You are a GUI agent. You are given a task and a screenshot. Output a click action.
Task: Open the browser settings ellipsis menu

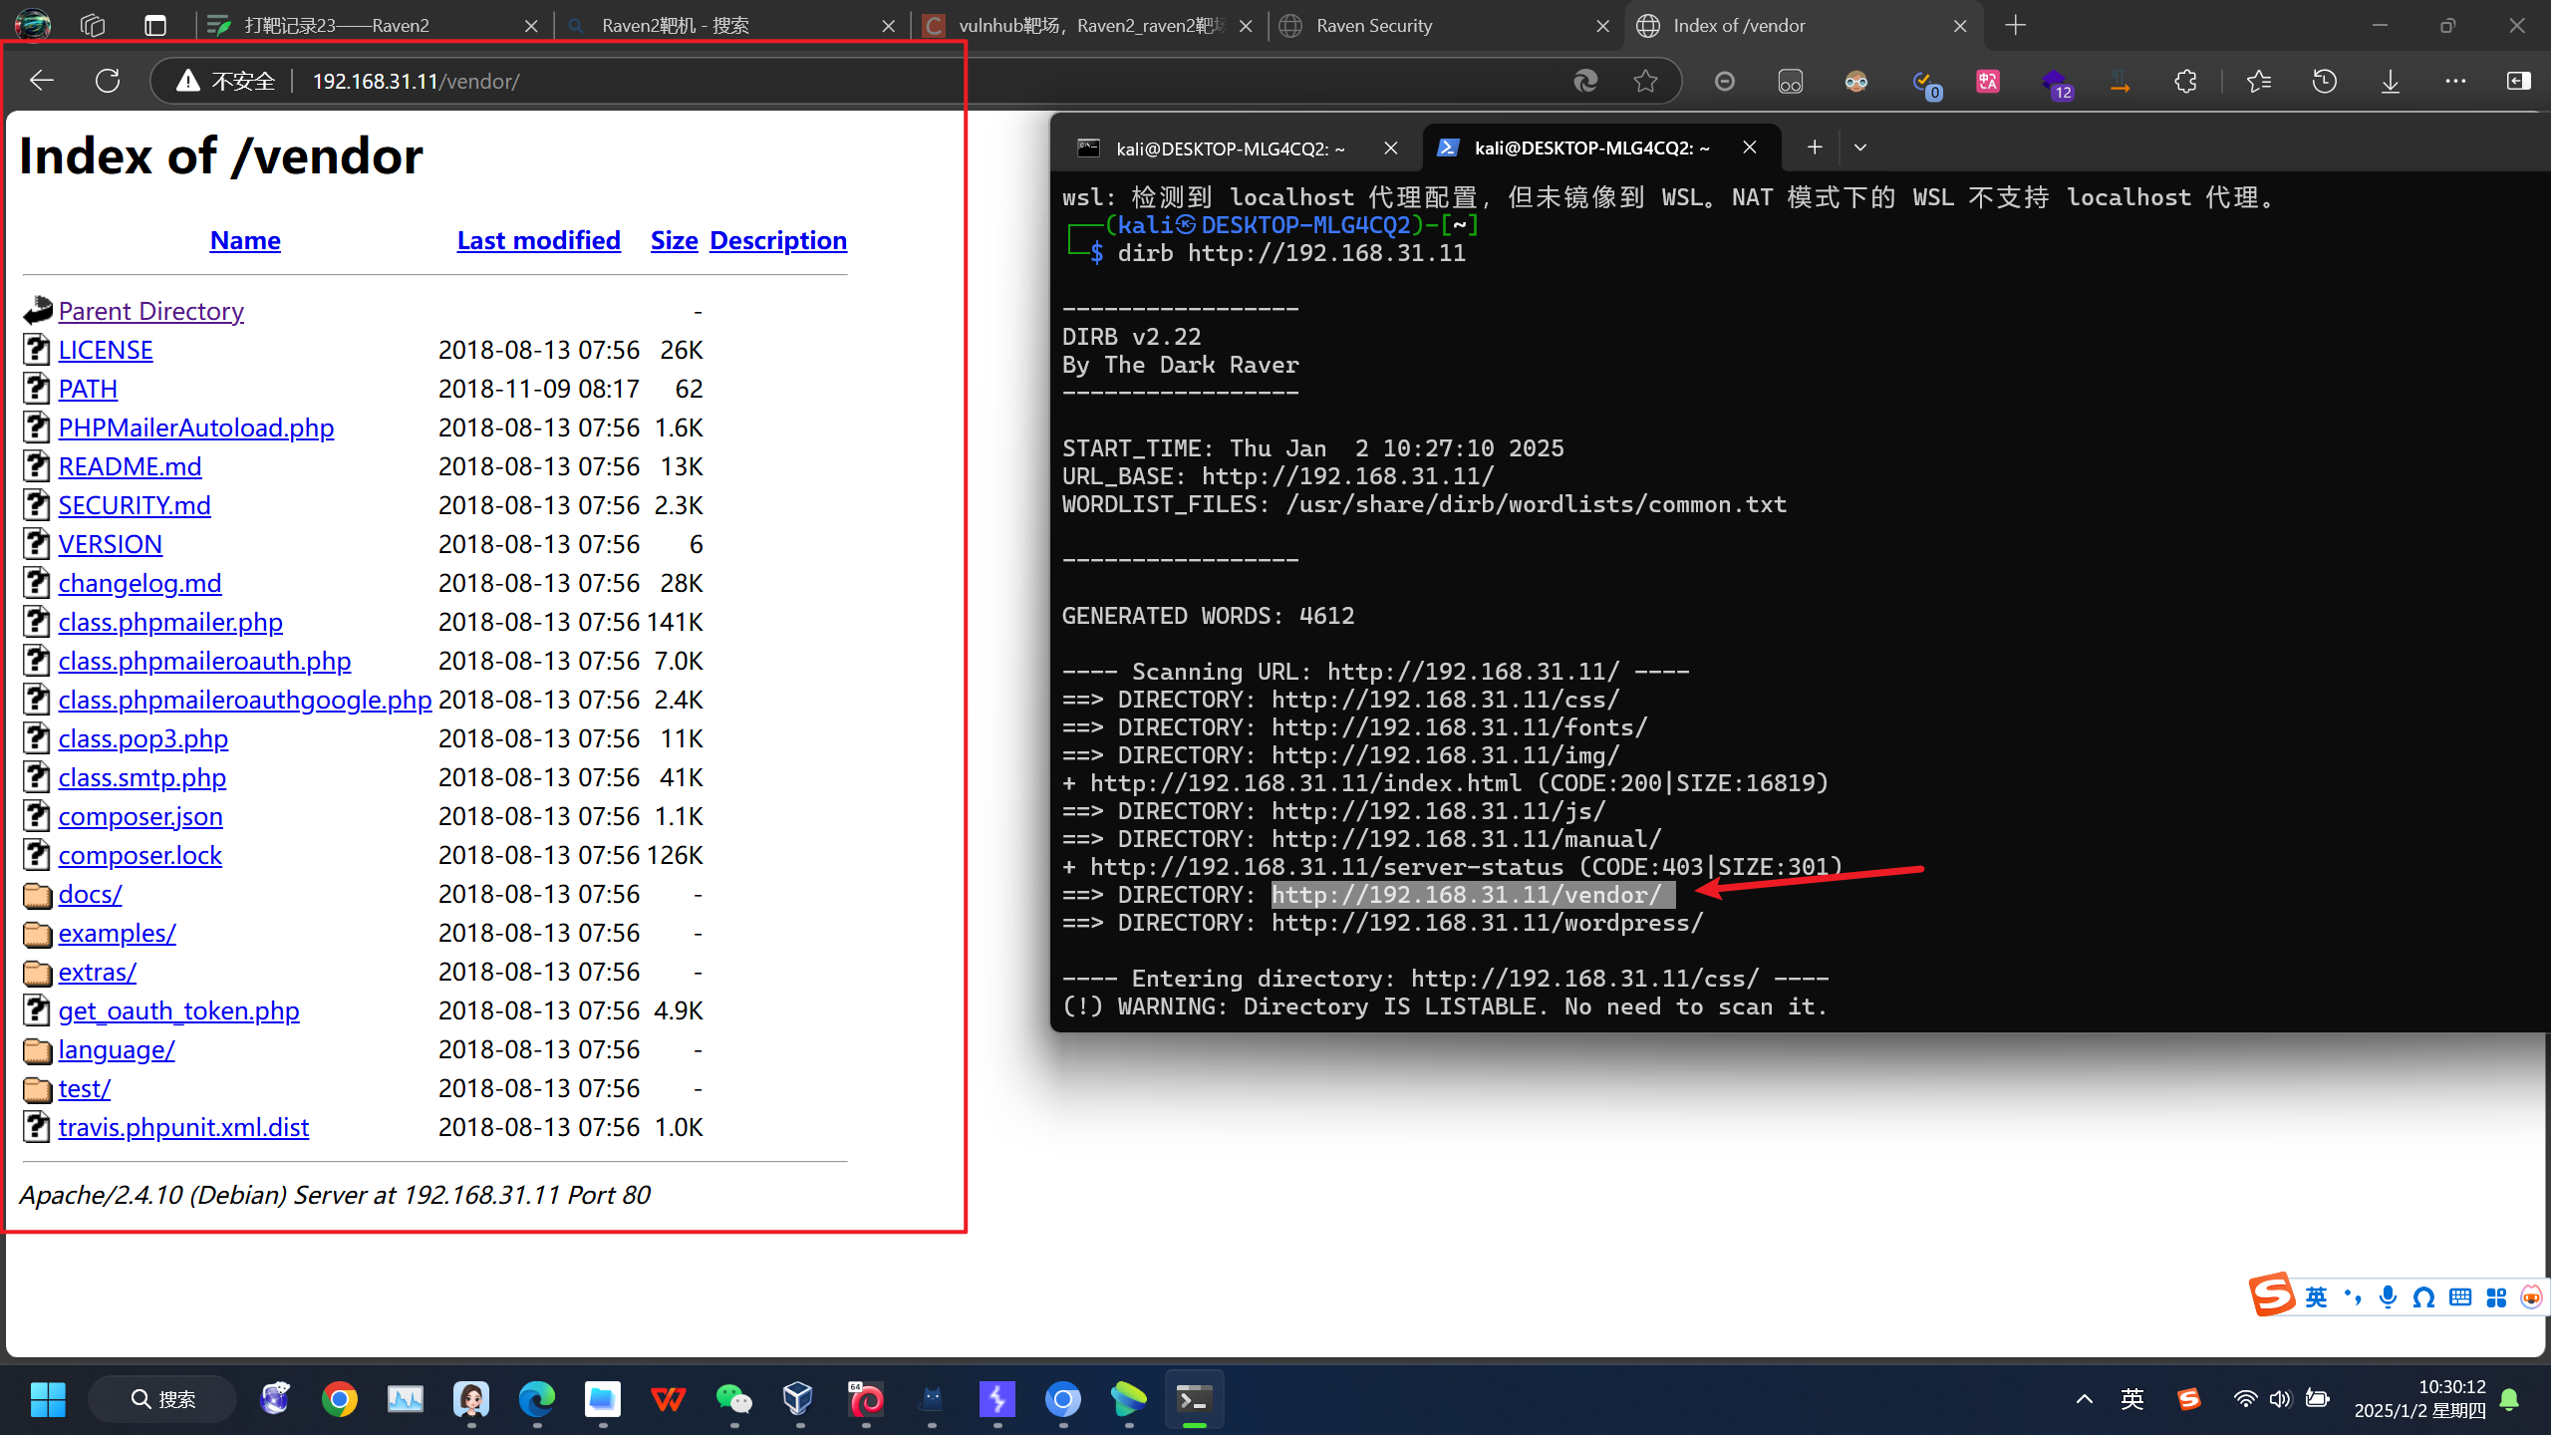(x=2455, y=81)
